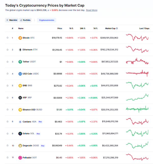Sort by the Price column header
The image size is (153, 164).
tap(60, 28)
